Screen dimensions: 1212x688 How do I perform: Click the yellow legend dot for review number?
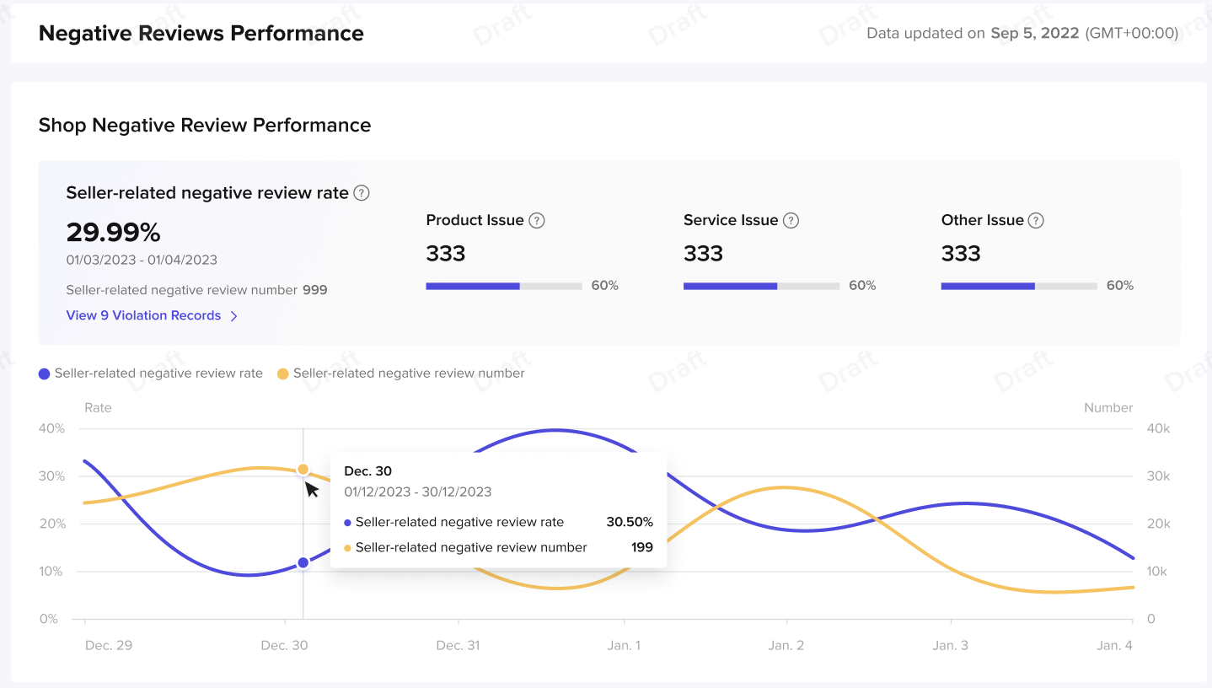283,374
